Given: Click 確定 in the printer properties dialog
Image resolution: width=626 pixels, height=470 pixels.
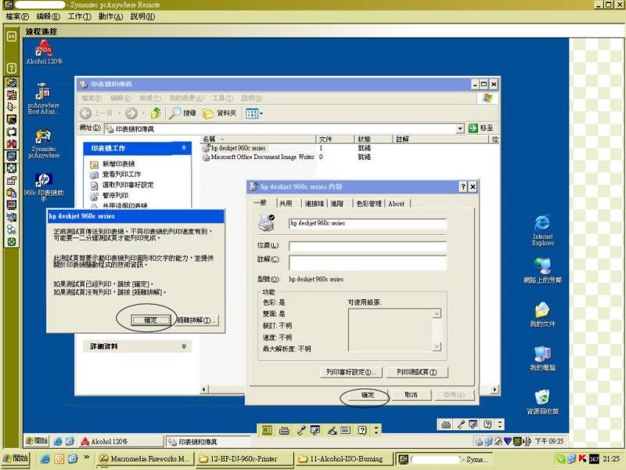Looking at the screenshot, I should pos(367,395).
